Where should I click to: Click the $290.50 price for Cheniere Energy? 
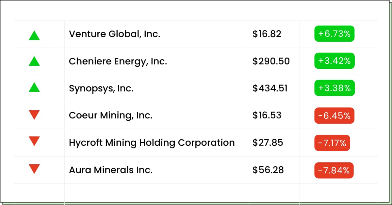pyautogui.click(x=271, y=61)
